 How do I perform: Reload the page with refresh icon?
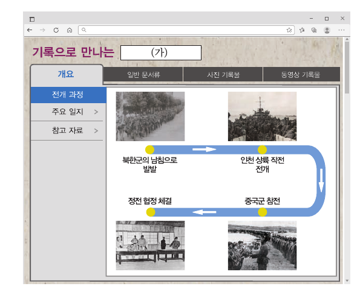[x=56, y=30]
